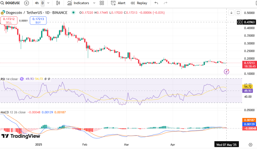Click the open value O0.17220
Screen dimensions: 257x149
click(86, 13)
